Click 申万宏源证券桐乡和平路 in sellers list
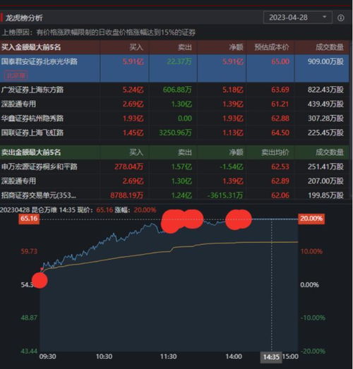353x369 pixels. [39, 167]
